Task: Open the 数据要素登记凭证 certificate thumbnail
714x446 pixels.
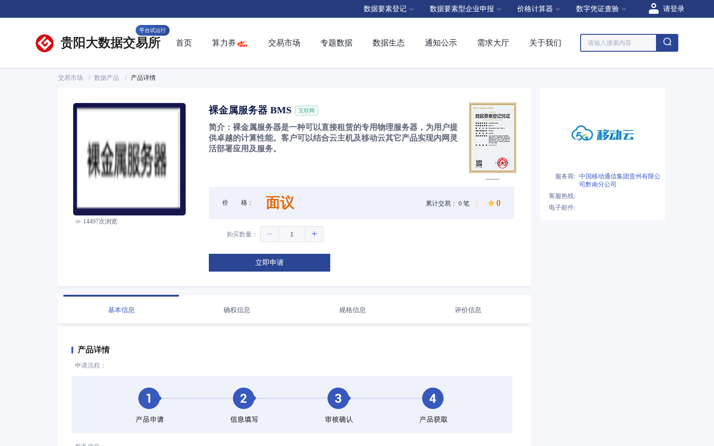Action: pos(493,138)
